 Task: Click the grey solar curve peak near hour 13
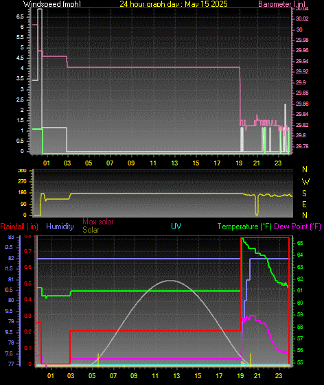click(170, 281)
